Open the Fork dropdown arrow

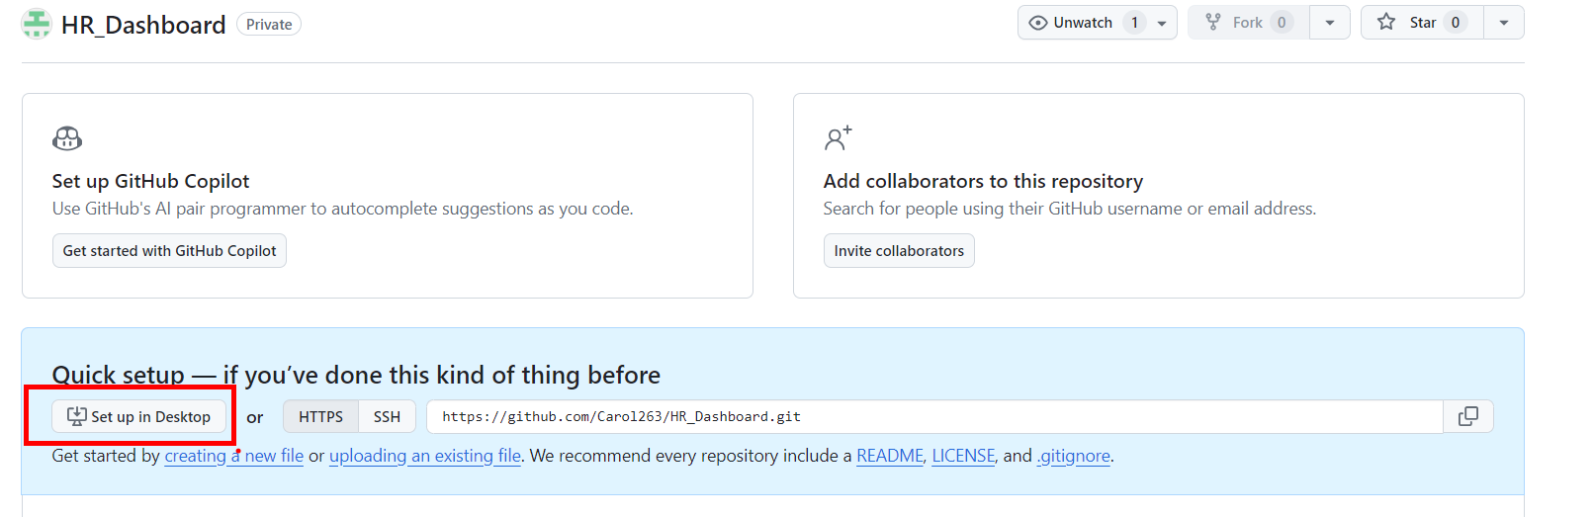[1330, 23]
